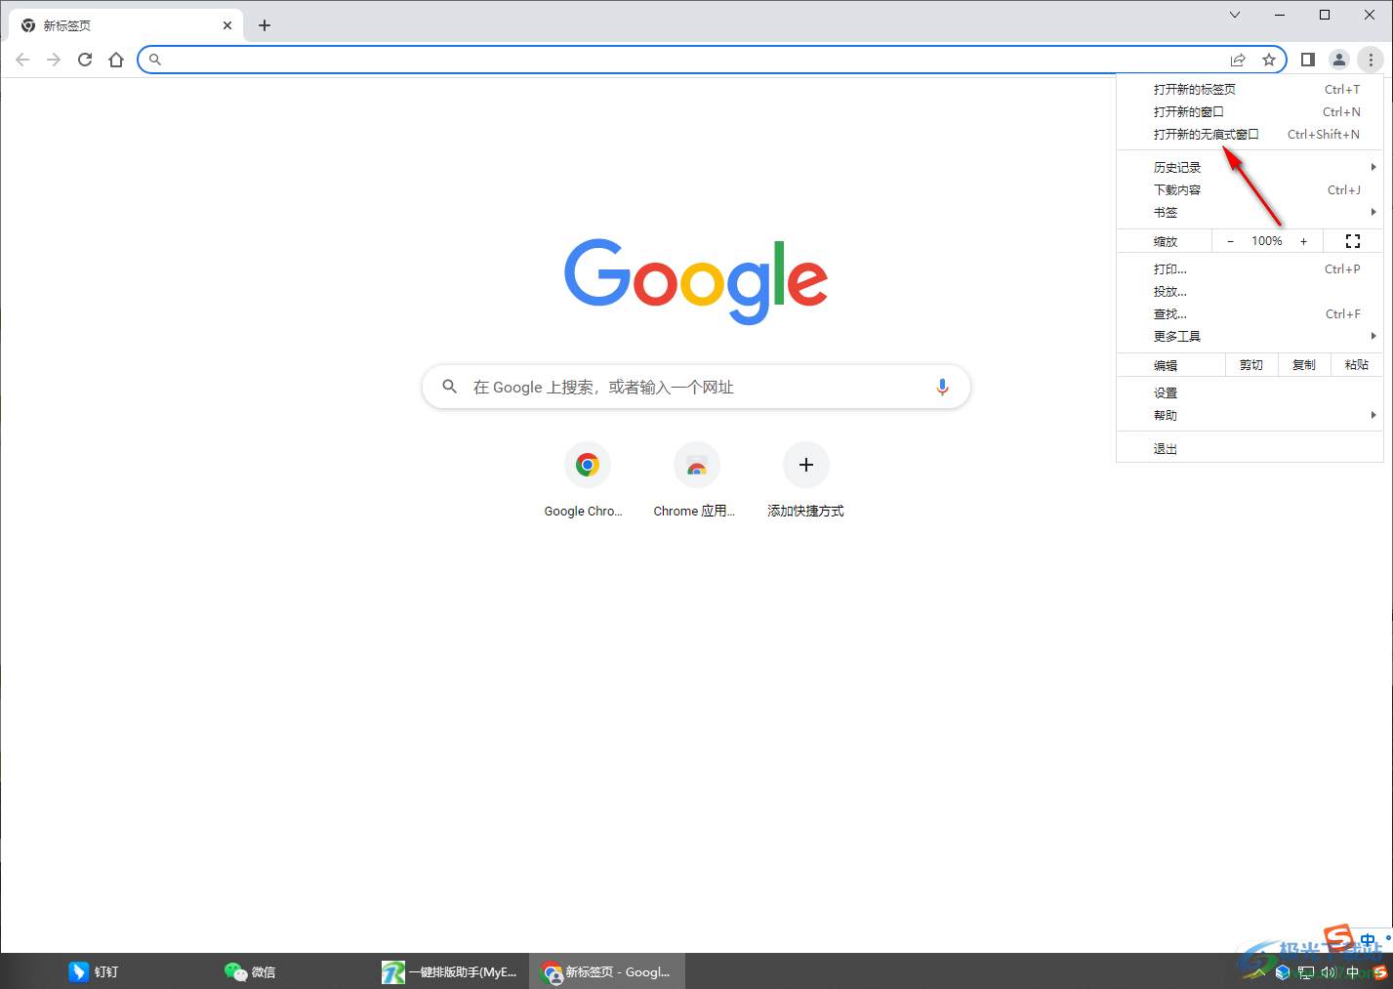Select the 新标签页 tab
This screenshot has height=989, width=1393.
coord(124,25)
